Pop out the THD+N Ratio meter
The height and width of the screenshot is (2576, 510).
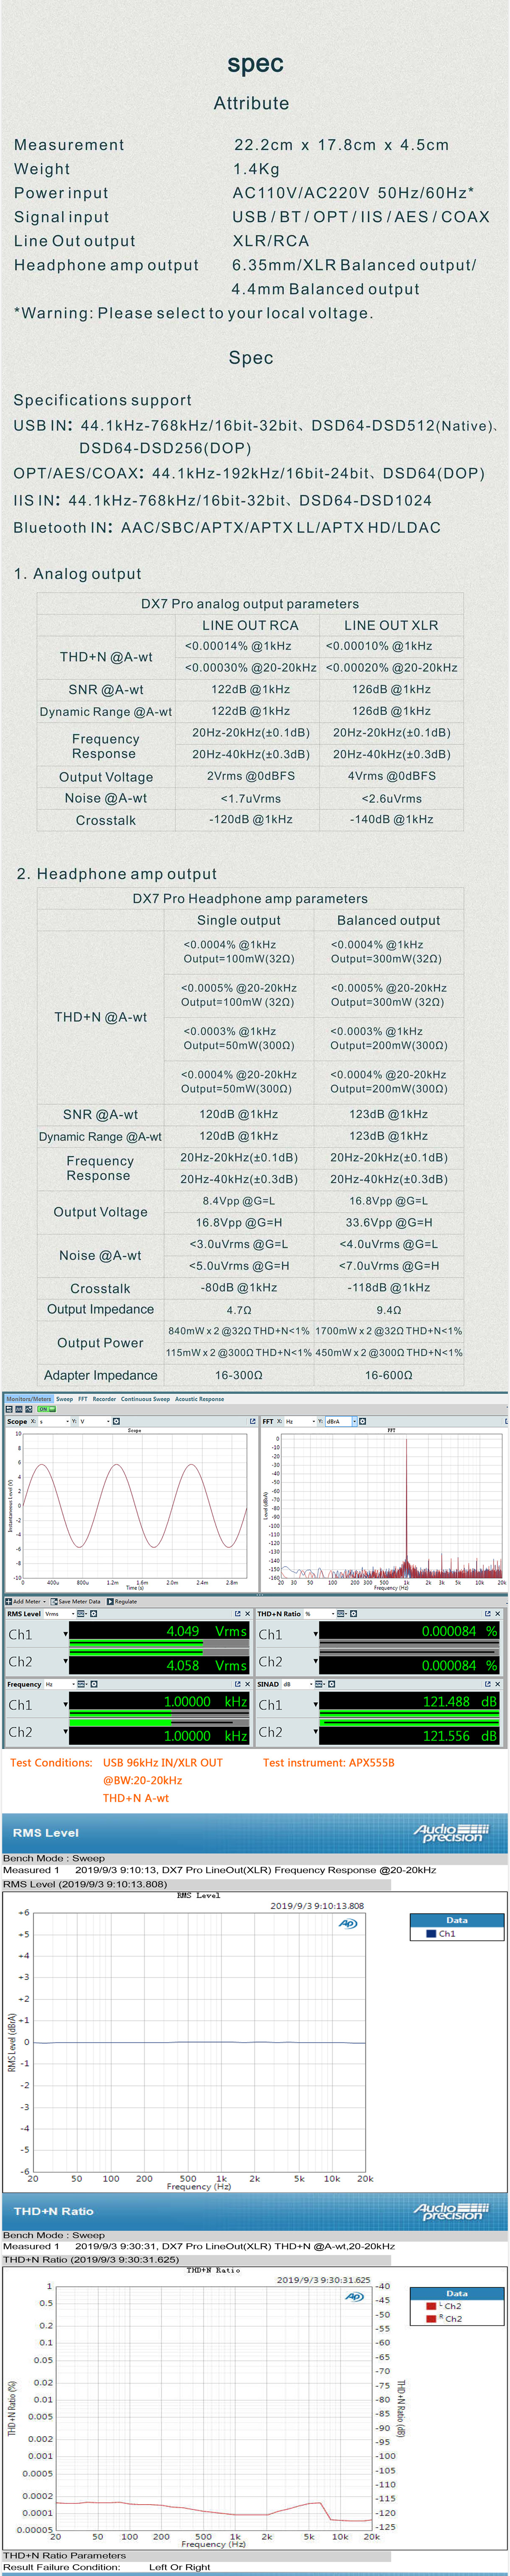click(x=488, y=1613)
